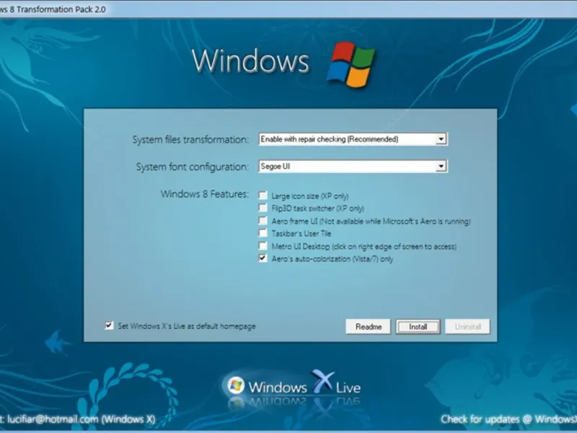This screenshot has height=433, width=577.
Task: Enable Large icon size (XP only)
Action: [x=263, y=195]
